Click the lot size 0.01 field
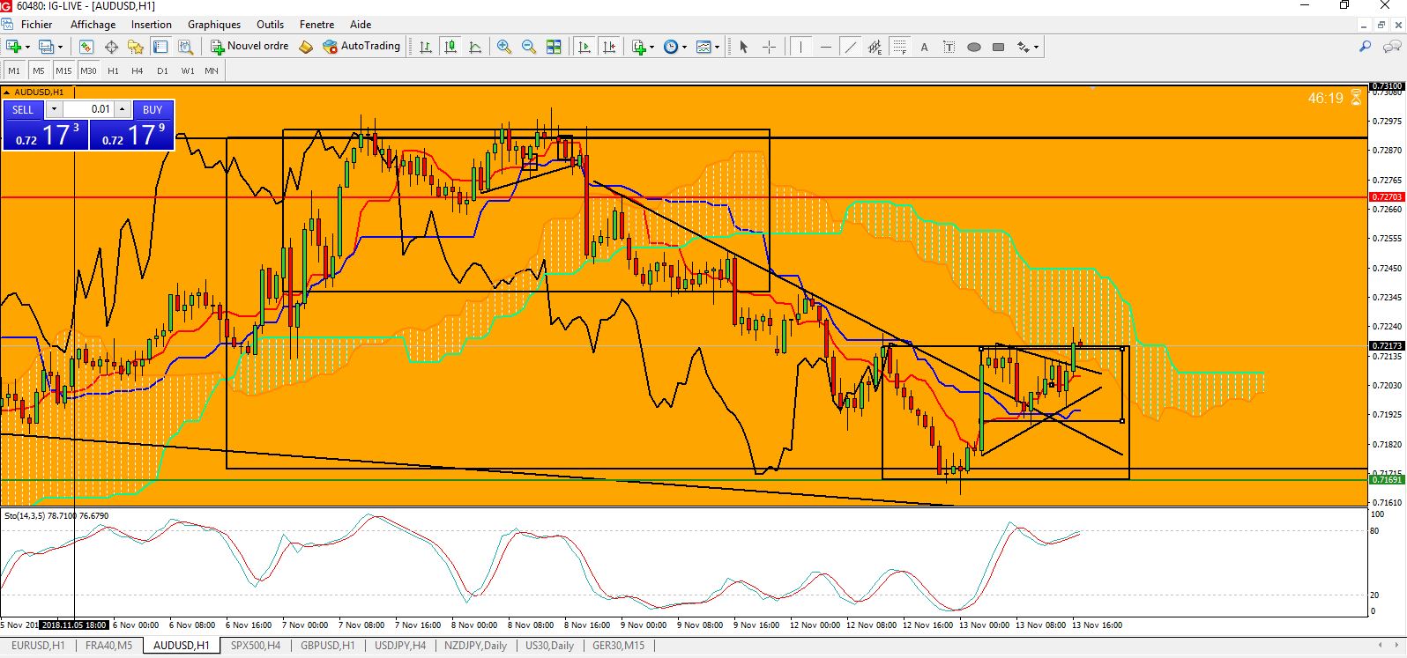This screenshot has height=658, width=1407. (x=88, y=109)
